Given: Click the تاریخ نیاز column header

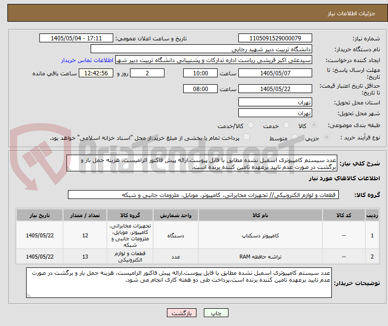Looking at the screenshot, I should coord(39,215).
